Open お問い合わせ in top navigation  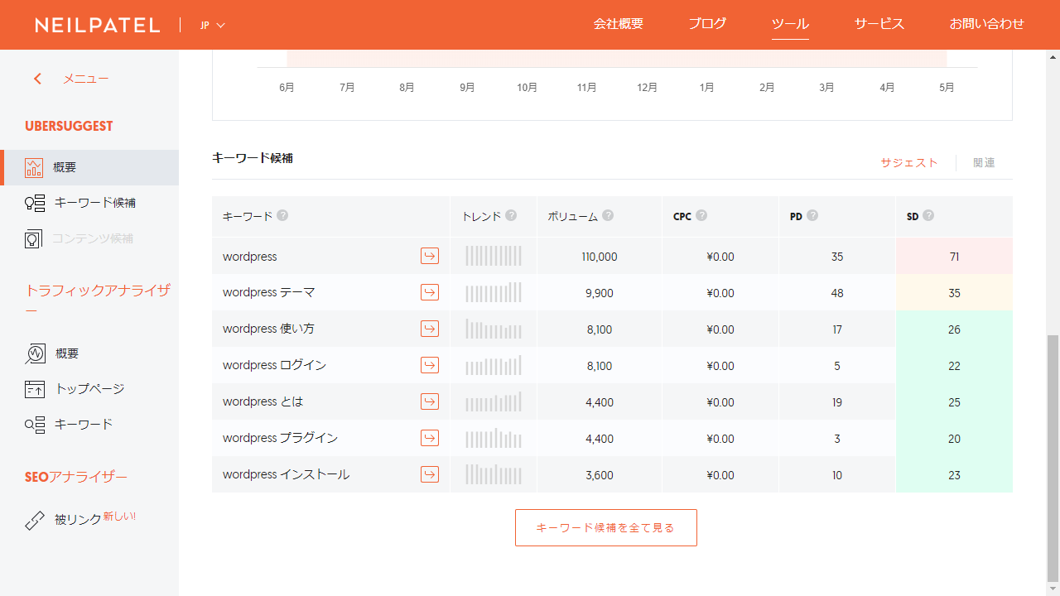[987, 24]
